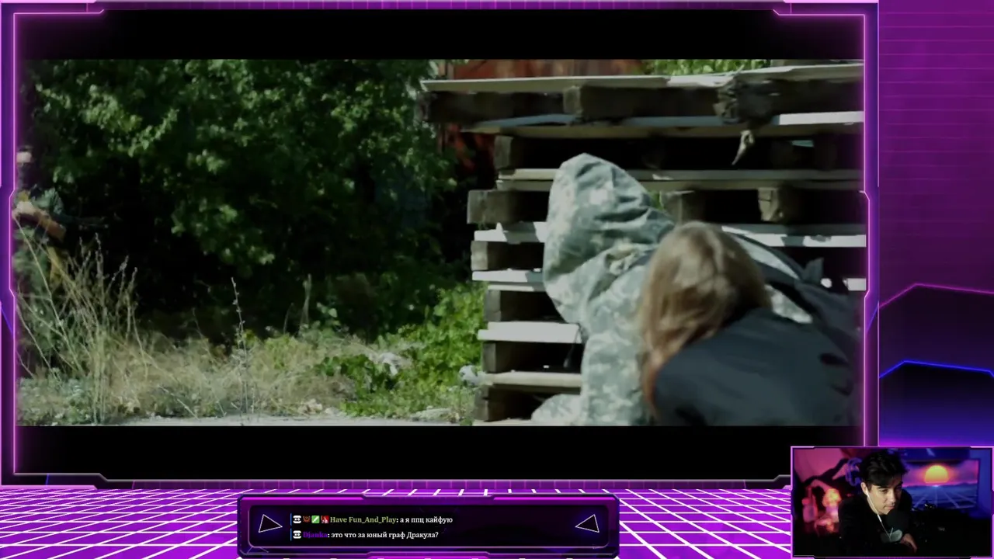Click the main video showing the camouflage hood
994x559 pixels.
click(x=440, y=242)
